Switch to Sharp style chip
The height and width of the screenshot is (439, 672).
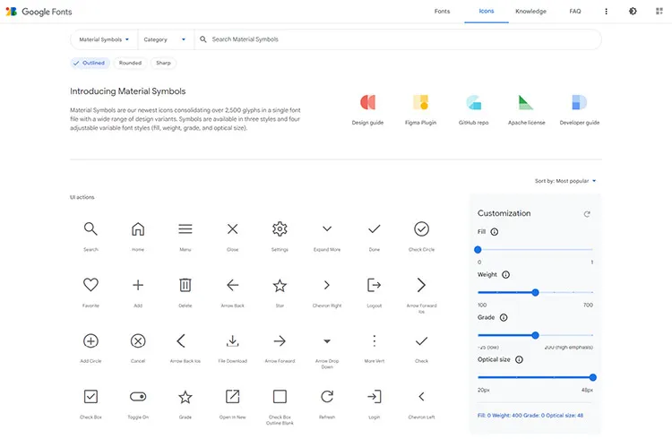tap(163, 63)
